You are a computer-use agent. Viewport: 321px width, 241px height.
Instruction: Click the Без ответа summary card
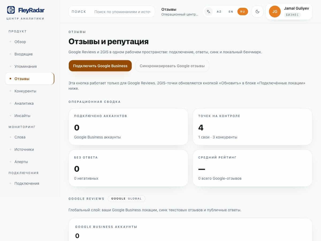click(128, 168)
